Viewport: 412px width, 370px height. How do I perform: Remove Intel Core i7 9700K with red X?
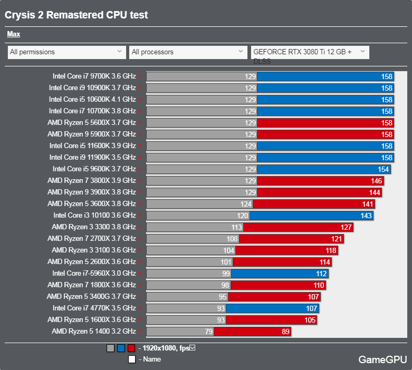point(140,76)
